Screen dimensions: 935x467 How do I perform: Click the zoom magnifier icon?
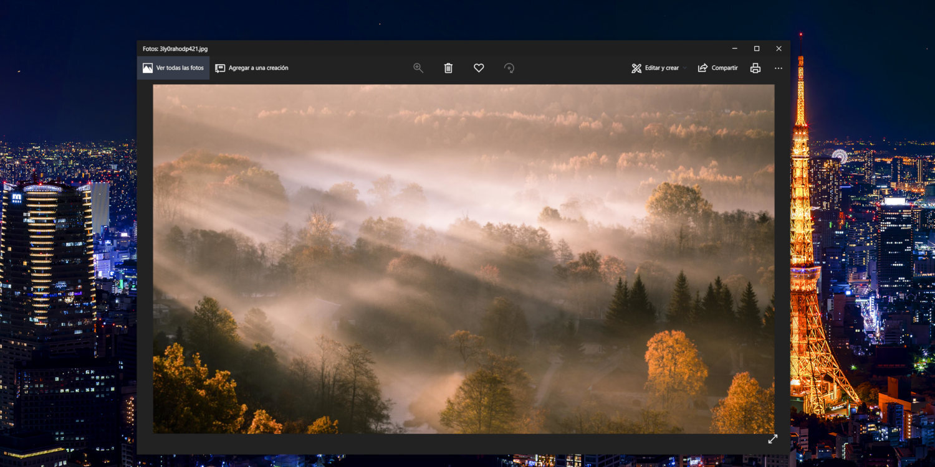click(418, 68)
